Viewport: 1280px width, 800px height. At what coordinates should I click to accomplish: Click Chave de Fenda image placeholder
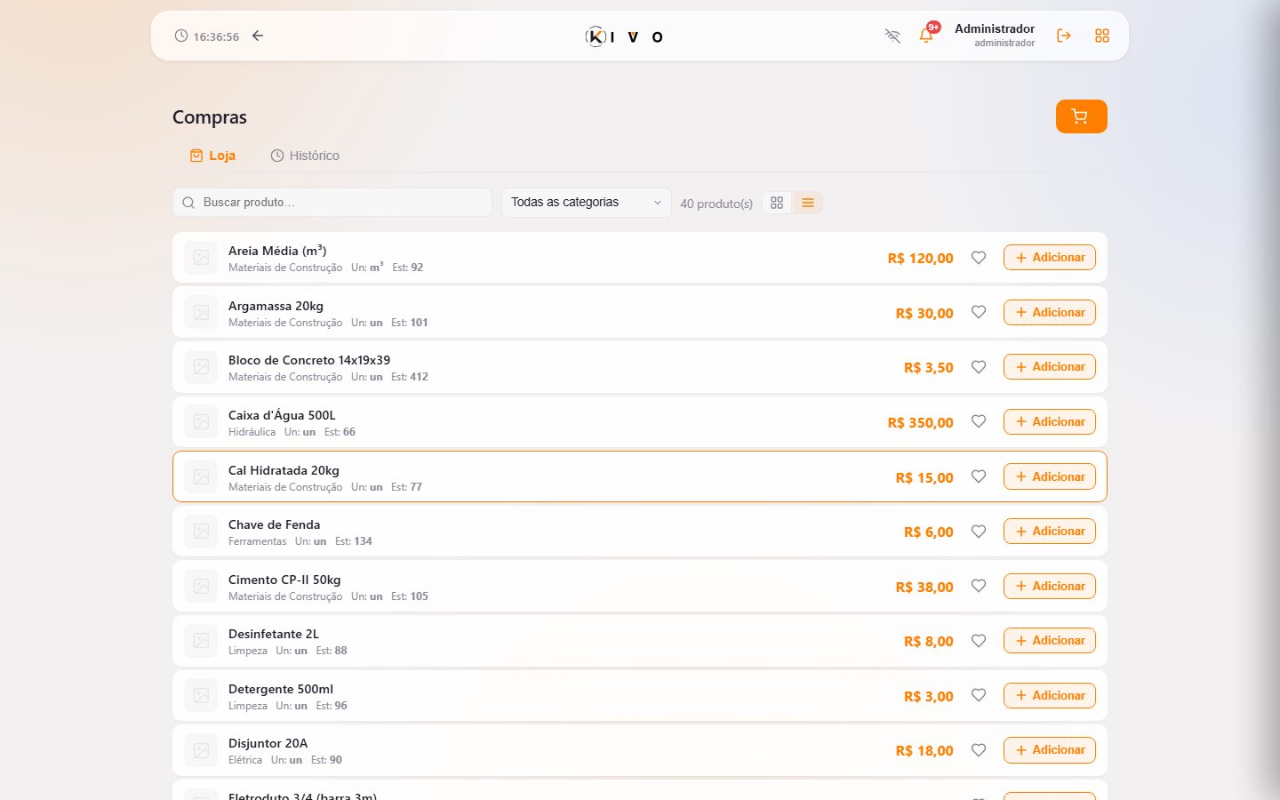[x=201, y=532]
